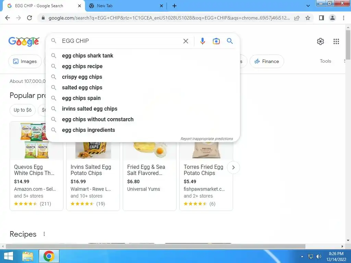This screenshot has width=351, height=263.
Task: Click the $16.99 Irvins price
Action: 78,181
